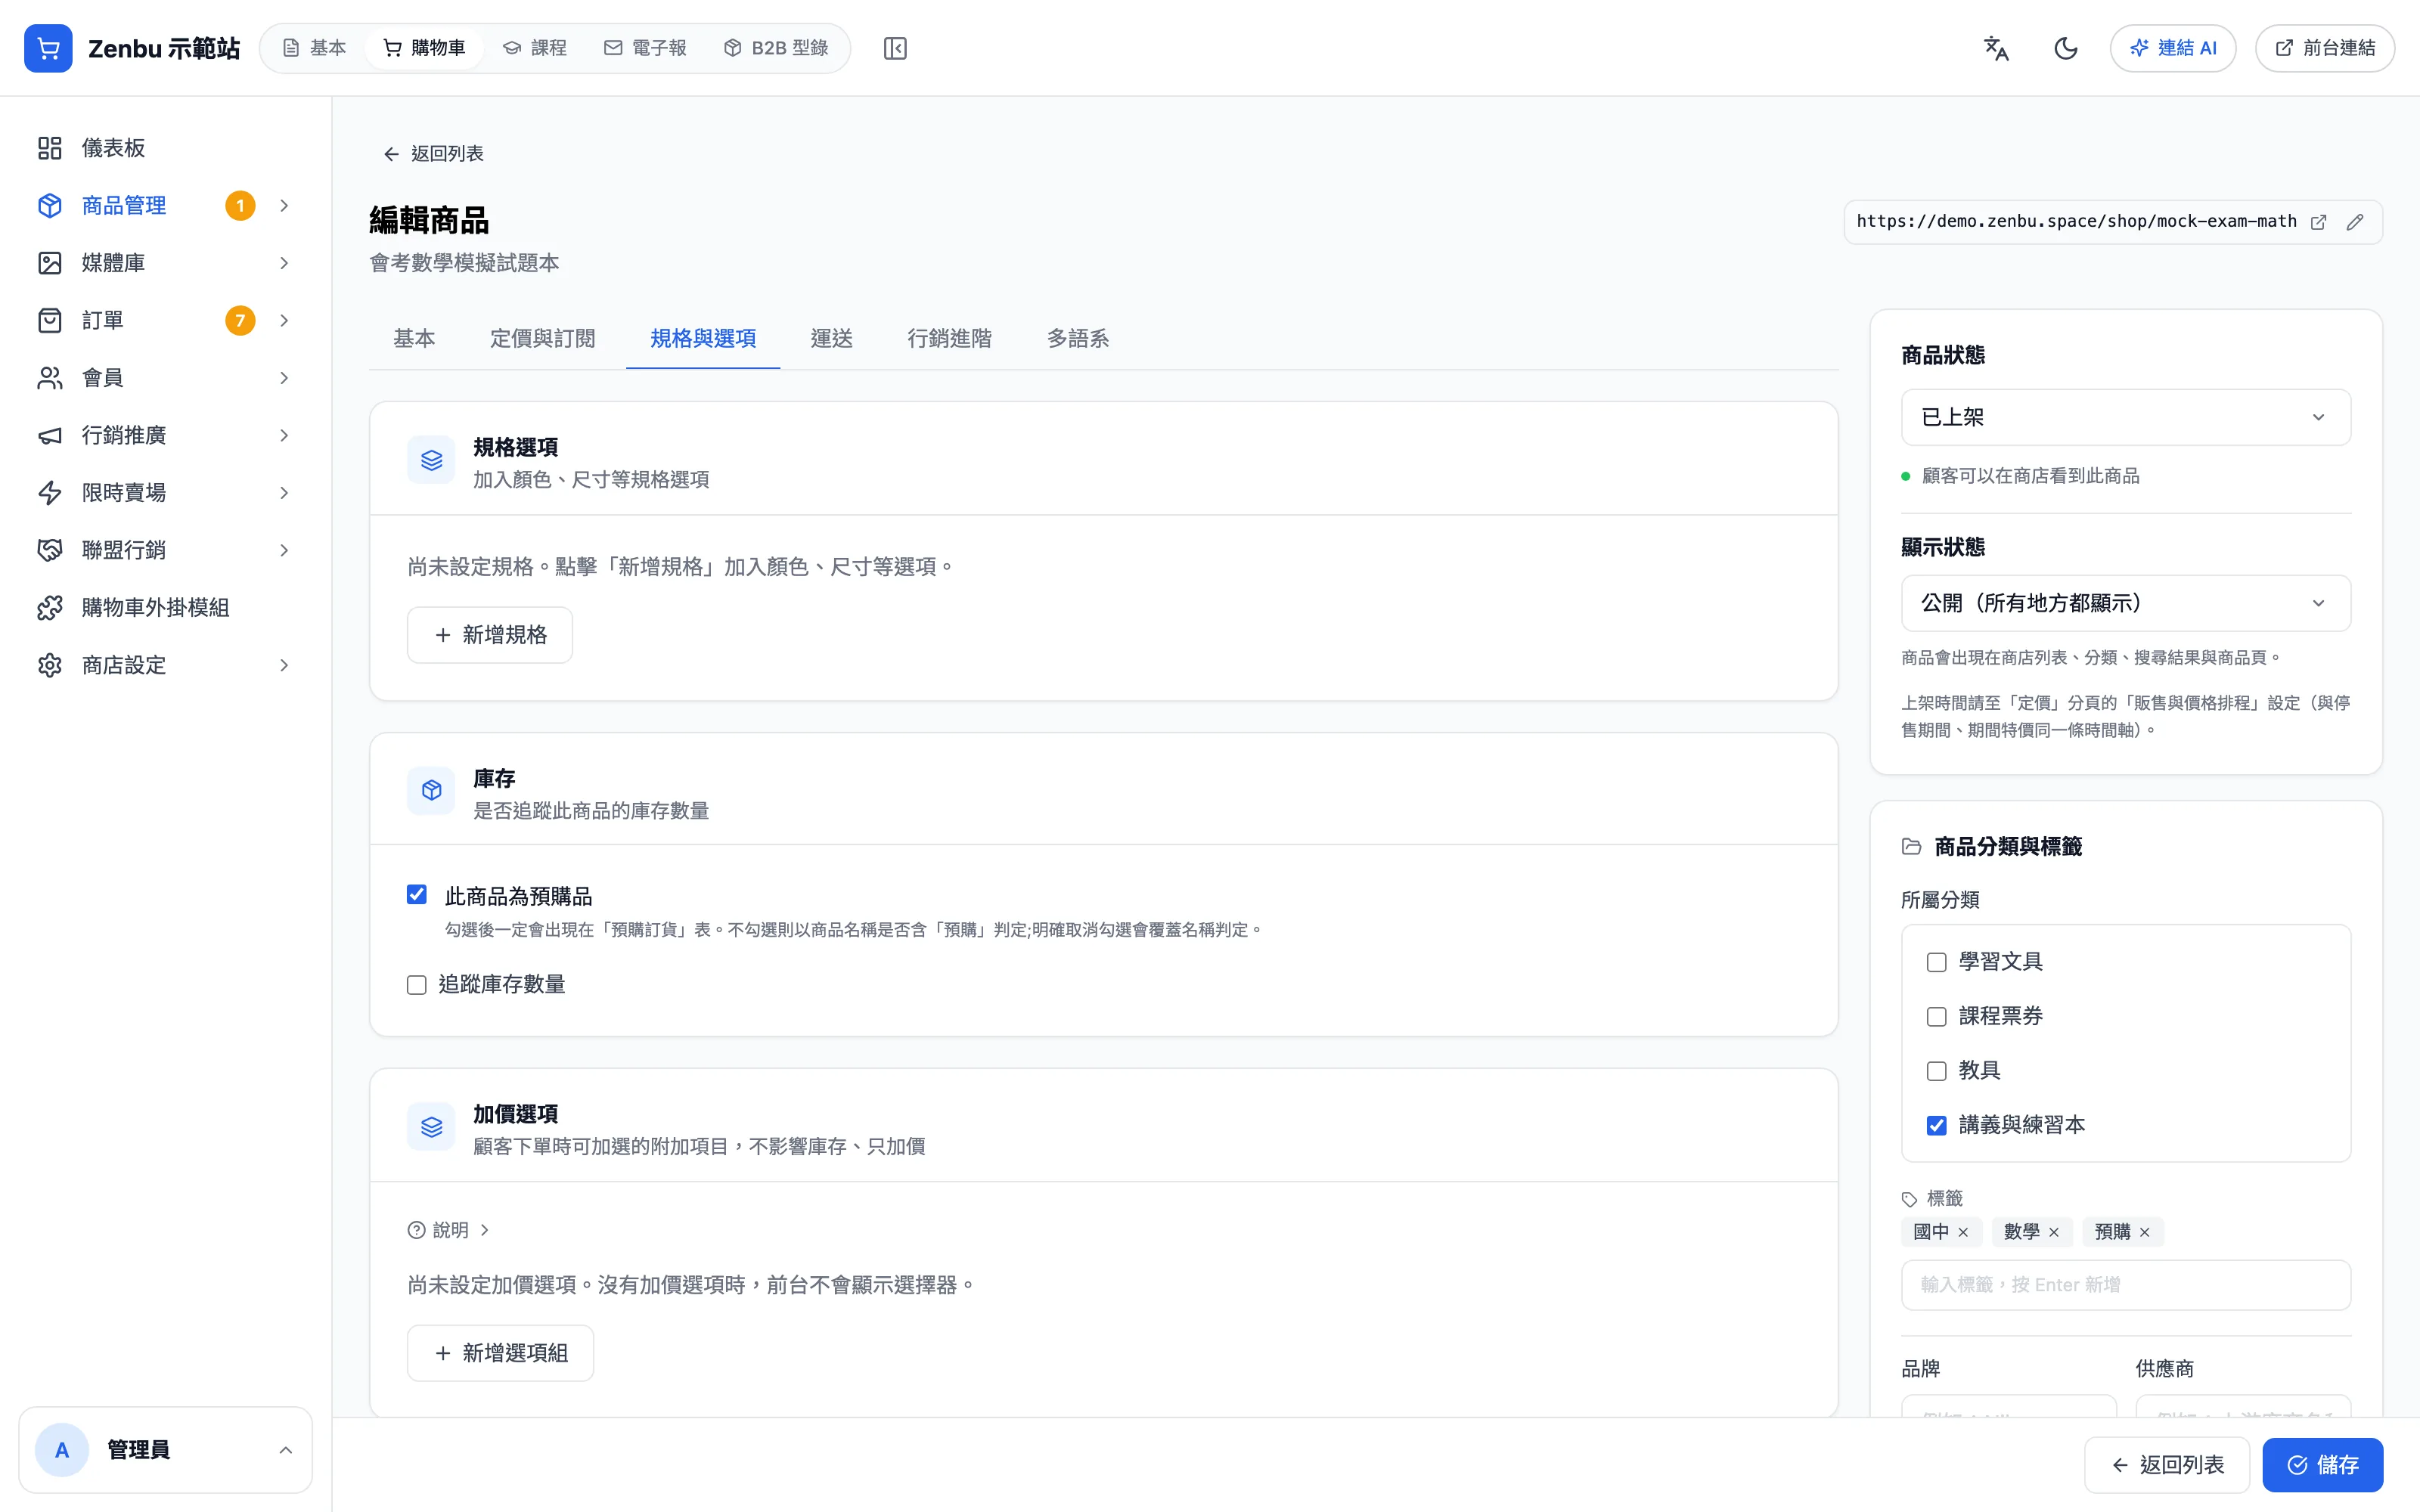Remove the 國中 tag
The width and height of the screenshot is (2420, 1512).
(x=1963, y=1232)
